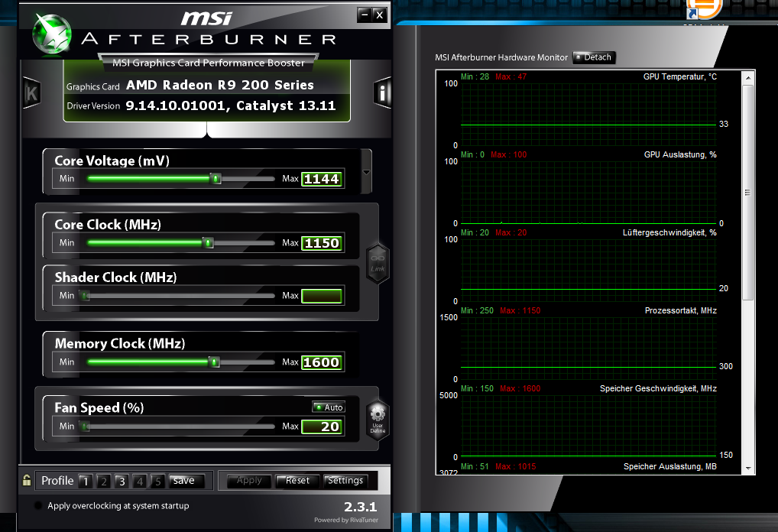Viewport: 778px width, 532px height.
Task: Minimize the Afterburner window
Action: (365, 15)
